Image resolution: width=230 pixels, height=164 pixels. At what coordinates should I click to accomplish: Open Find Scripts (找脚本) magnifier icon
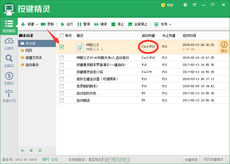pos(9,58)
